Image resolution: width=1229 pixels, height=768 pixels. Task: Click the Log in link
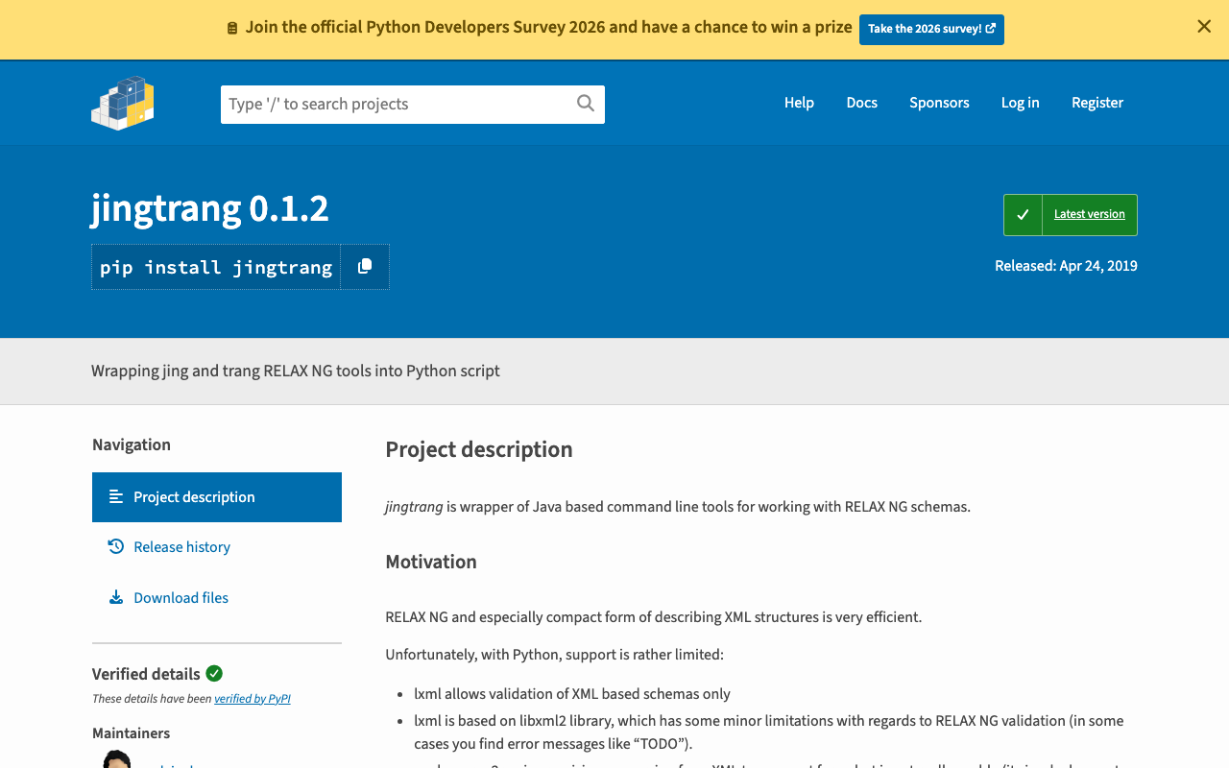click(1020, 103)
